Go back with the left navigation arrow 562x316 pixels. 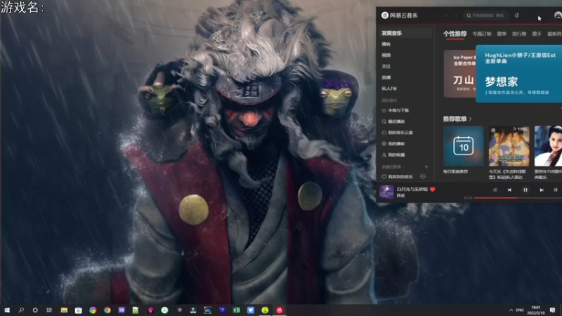tap(446, 15)
